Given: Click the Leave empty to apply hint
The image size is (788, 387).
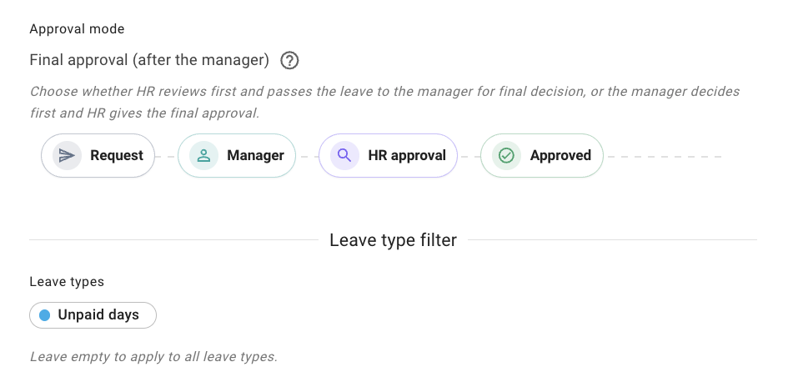Looking at the screenshot, I should coord(153,357).
